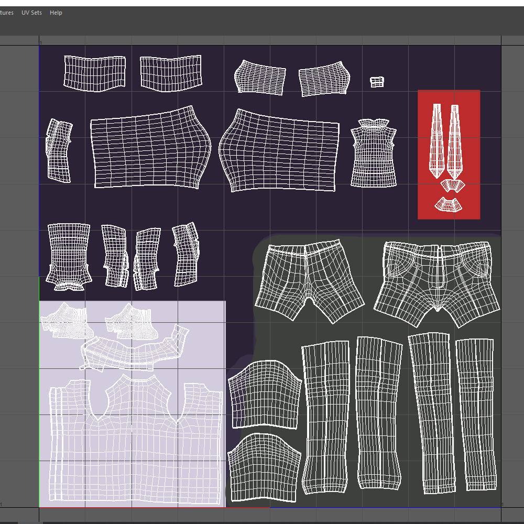
Task: Select the top-left rectangular grid UV shell
Action: point(94,73)
